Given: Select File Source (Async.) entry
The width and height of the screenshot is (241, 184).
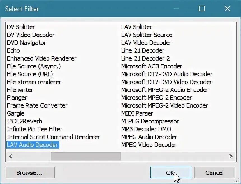Looking at the screenshot, I should 34,66.
